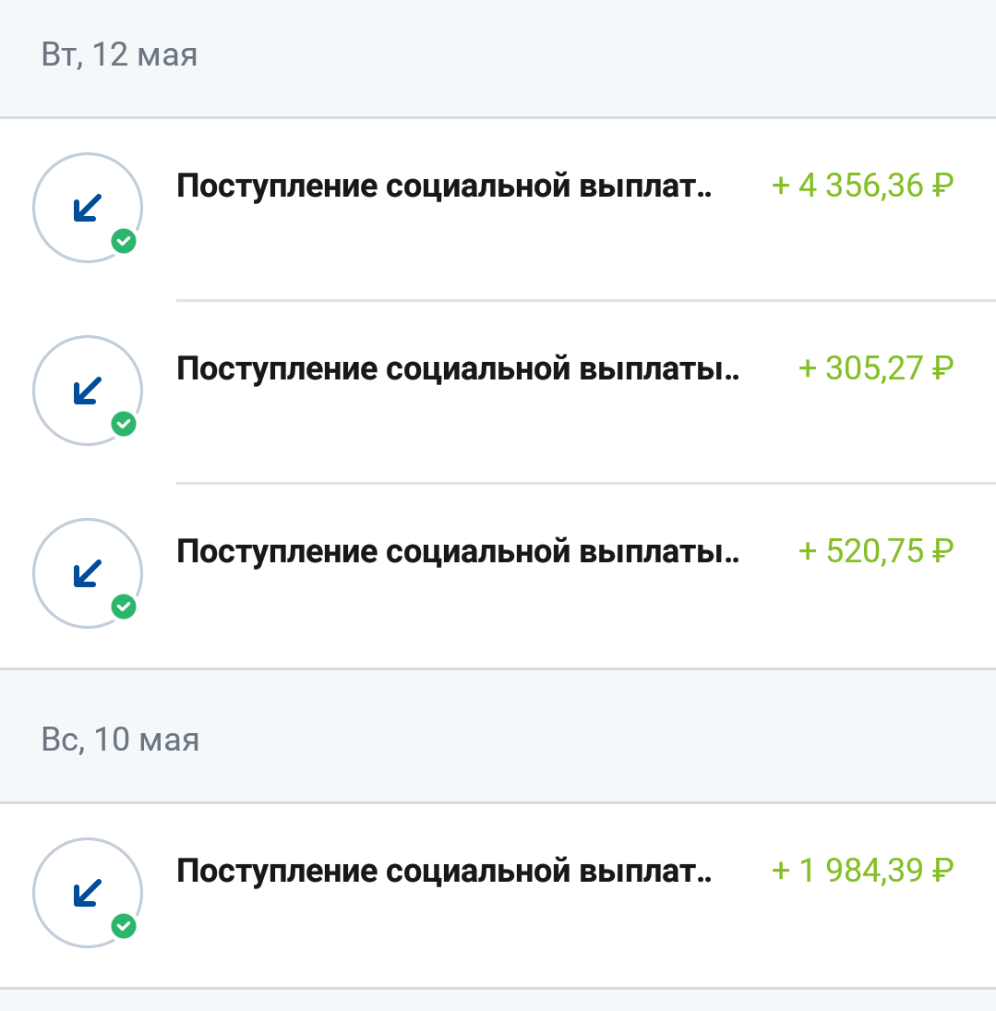This screenshot has height=1011, width=996.
Task: Click the incoming arrow icon beside the 305,27 ₽ payment
Action: pos(87,391)
